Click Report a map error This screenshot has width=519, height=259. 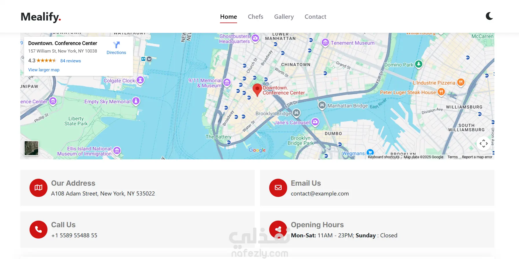click(x=477, y=157)
